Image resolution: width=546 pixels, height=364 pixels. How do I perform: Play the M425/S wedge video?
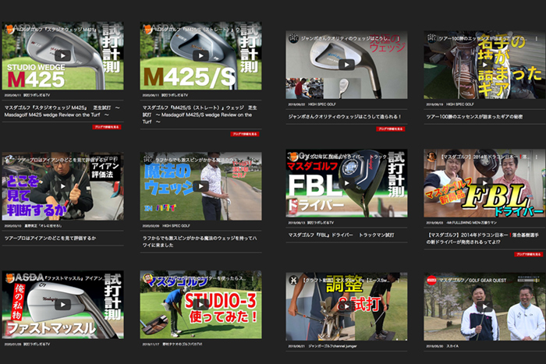tap(200, 55)
